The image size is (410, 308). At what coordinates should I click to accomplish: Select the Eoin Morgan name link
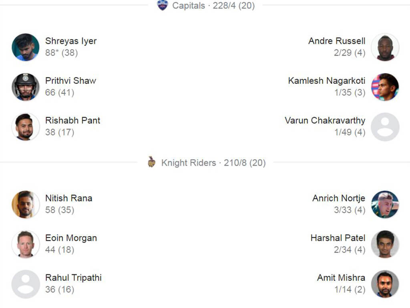pyautogui.click(x=71, y=238)
